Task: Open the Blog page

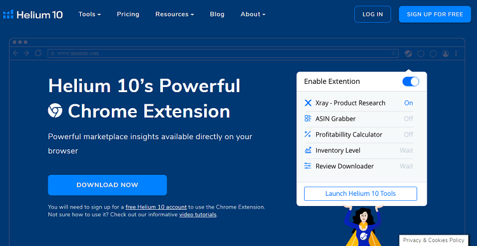Action: 218,14
